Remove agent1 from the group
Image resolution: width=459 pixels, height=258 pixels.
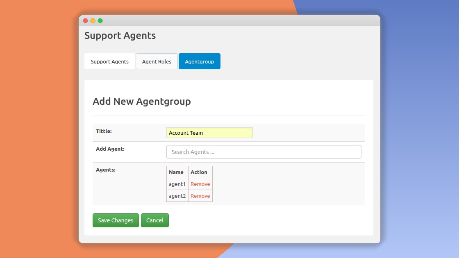200,184
